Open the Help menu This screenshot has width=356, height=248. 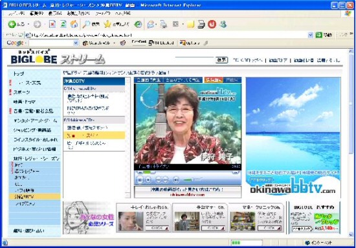pyautogui.click(x=122, y=14)
